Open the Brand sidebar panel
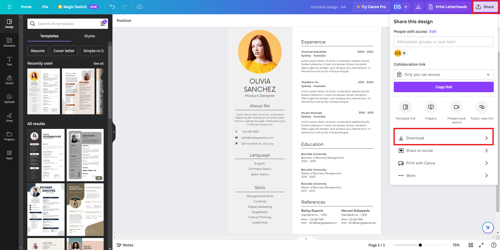Screen dimensions: 500x250 [9, 80]
